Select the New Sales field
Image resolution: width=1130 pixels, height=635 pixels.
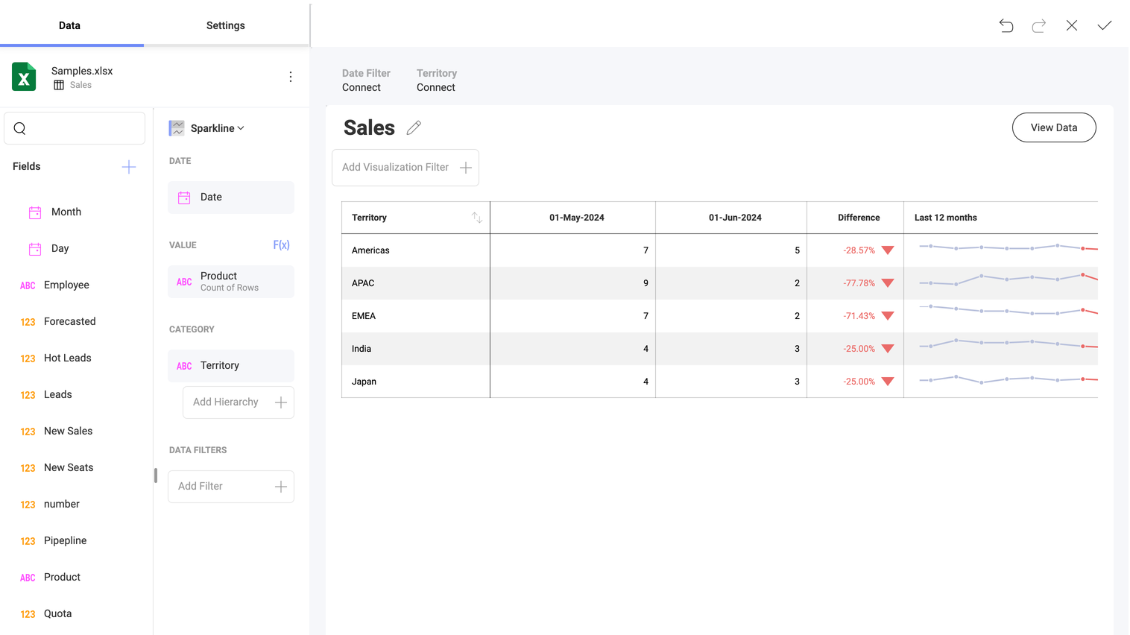[x=68, y=432]
